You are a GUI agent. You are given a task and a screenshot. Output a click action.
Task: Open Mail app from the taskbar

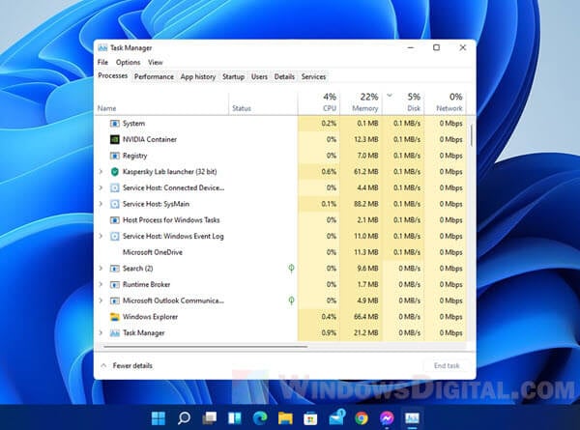[x=336, y=417]
